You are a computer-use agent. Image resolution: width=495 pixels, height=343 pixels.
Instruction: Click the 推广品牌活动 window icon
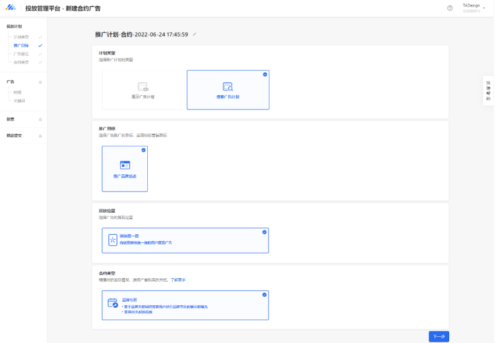125,165
